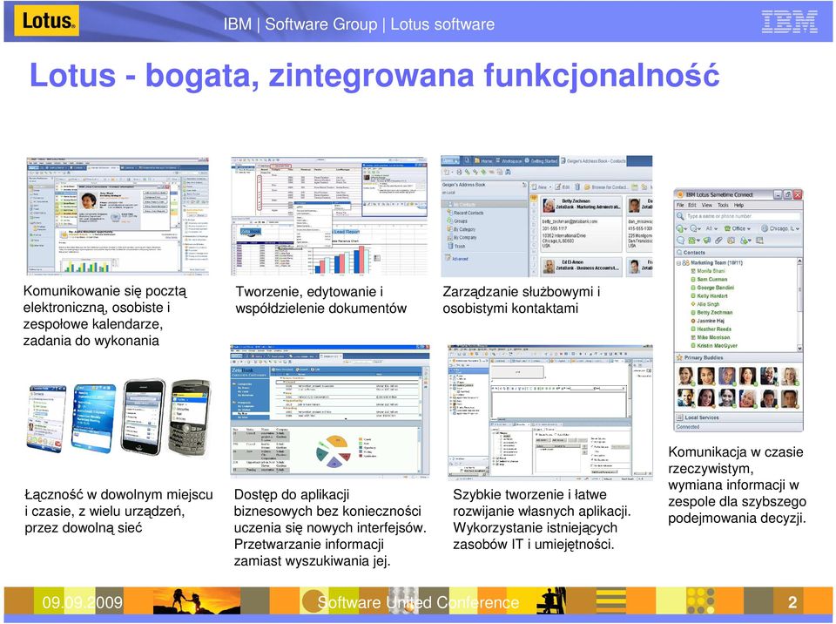Select Betty Zechman in Sametime contacts list
The width and height of the screenshot is (836, 624).
point(714,312)
